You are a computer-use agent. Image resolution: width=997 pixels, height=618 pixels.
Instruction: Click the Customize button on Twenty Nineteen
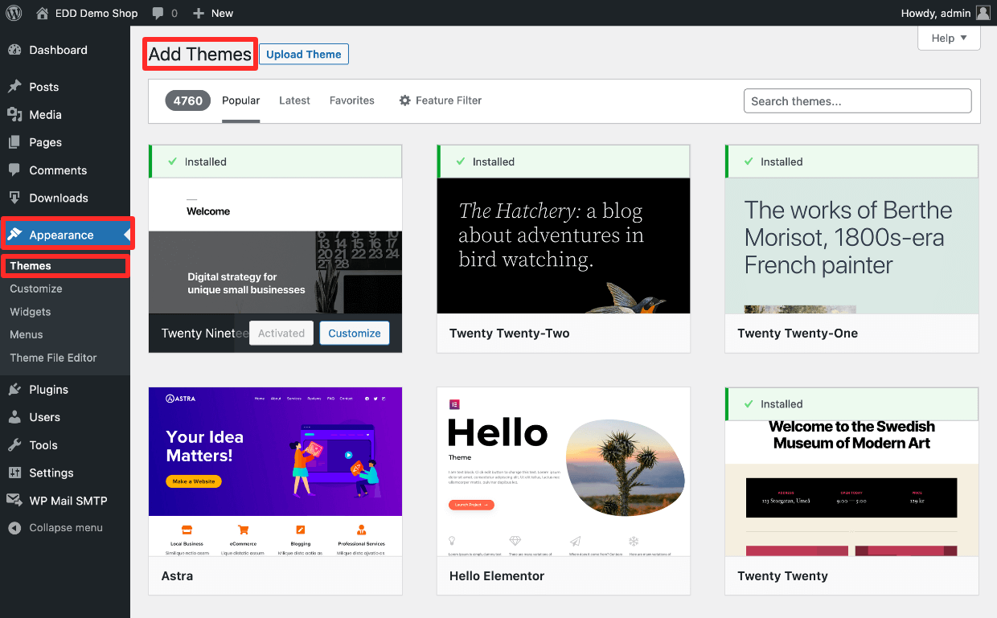pyautogui.click(x=355, y=333)
